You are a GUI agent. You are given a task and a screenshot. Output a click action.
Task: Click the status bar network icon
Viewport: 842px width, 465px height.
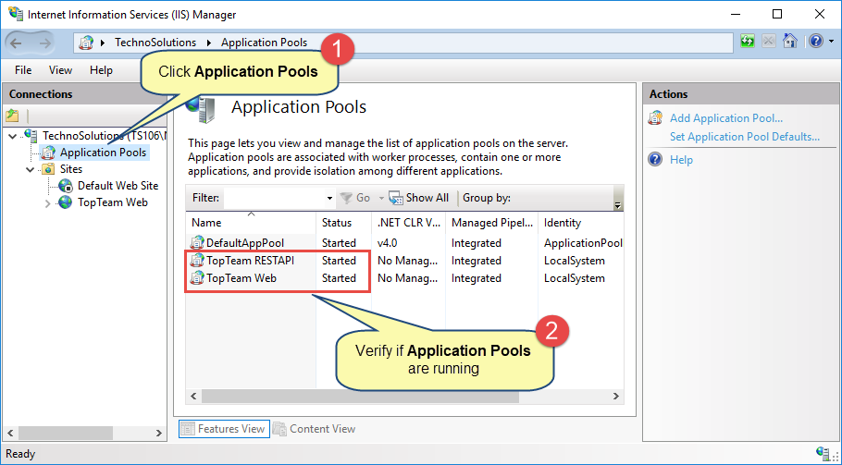(x=822, y=453)
